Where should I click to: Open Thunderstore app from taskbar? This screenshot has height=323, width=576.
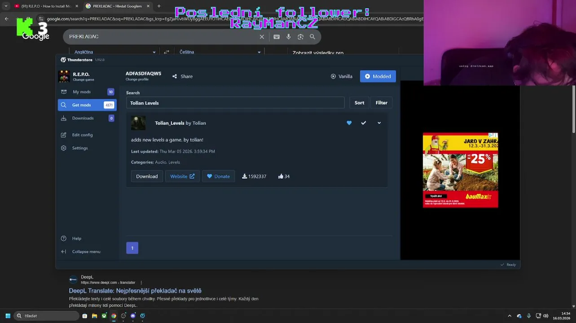(x=142, y=316)
